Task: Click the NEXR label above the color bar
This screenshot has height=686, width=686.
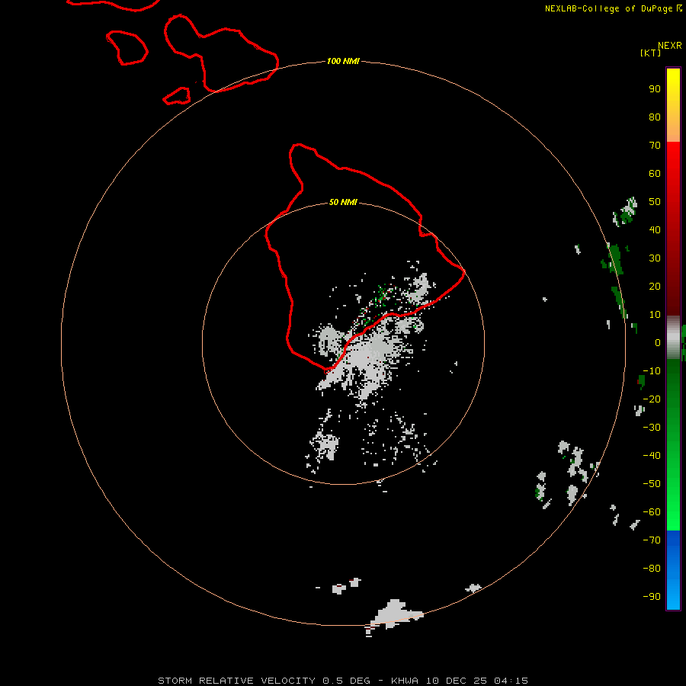Action: click(x=670, y=46)
